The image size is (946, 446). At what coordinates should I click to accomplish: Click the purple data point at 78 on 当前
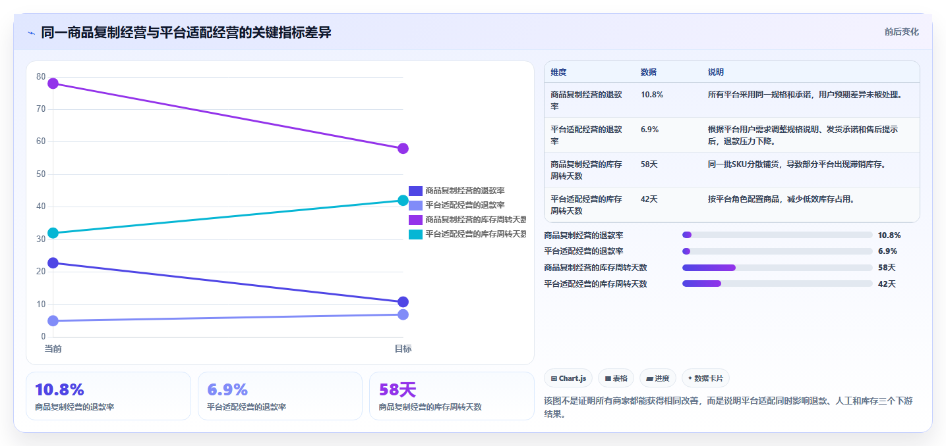[53, 84]
